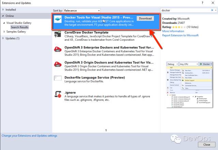Expand the Samples Gallery node
The height and width of the screenshot is (150, 218).
pyautogui.click(x=4, y=32)
